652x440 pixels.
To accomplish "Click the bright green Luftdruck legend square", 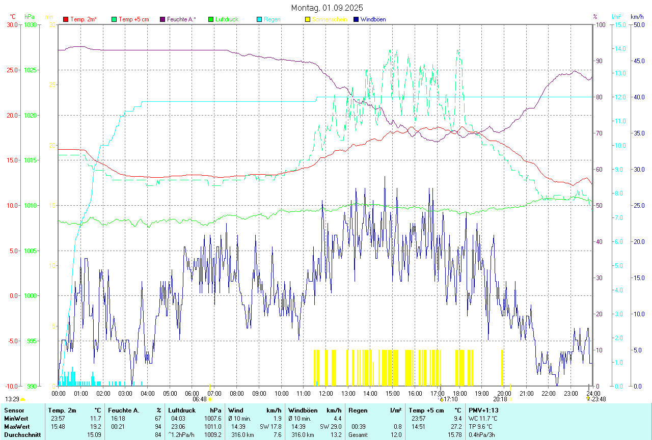I will 211,19.
